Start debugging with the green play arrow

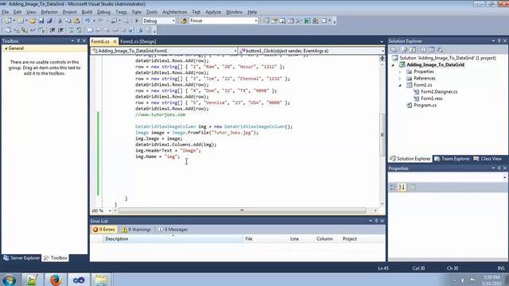click(137, 21)
